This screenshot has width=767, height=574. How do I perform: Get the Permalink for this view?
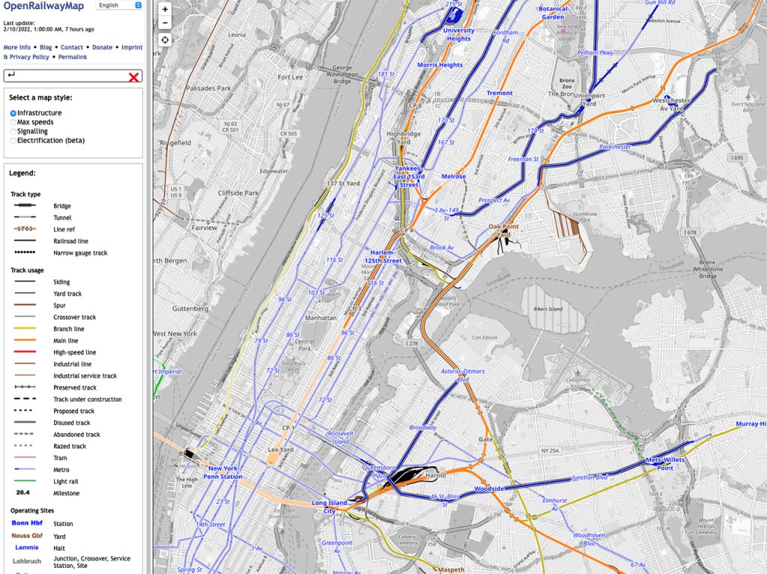[72, 57]
